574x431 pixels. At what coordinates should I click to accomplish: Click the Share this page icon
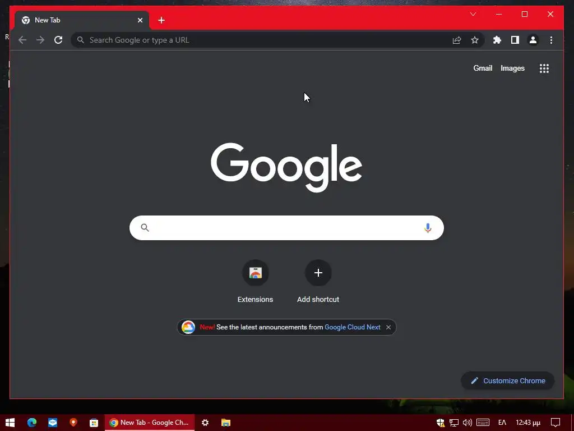457,40
